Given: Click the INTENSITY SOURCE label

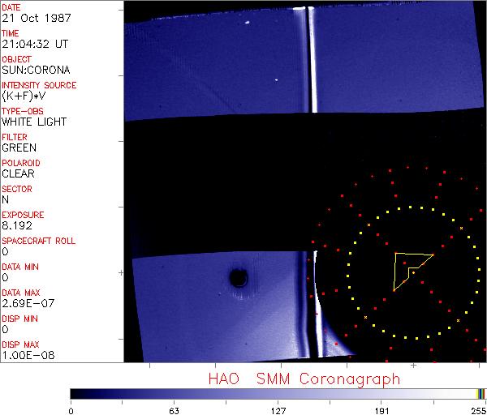Looking at the screenshot, I should click(x=39, y=85).
